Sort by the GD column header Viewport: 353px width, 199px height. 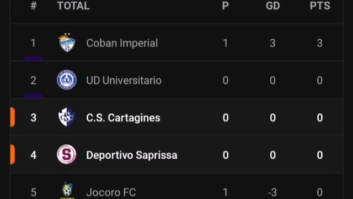coord(272,6)
